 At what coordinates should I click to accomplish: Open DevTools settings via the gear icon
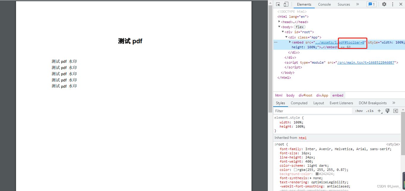[384, 4]
